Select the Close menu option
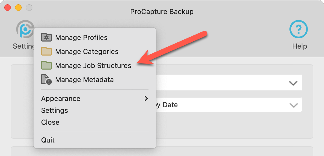Screen dimensions: 324x156 (50, 122)
